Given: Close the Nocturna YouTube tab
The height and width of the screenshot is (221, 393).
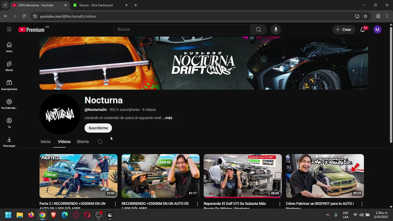Looking at the screenshot, I should click(x=65, y=5).
